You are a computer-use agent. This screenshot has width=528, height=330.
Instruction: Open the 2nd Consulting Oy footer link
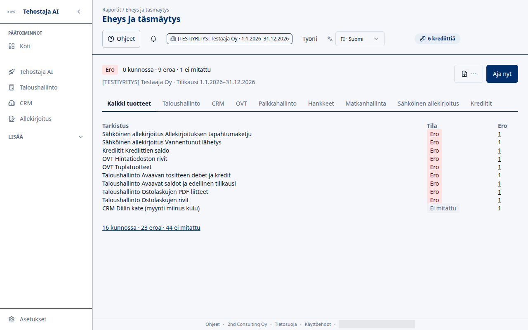click(x=247, y=324)
